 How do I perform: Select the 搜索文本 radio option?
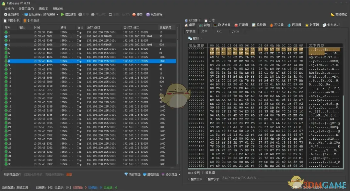pyautogui.click(x=189, y=179)
